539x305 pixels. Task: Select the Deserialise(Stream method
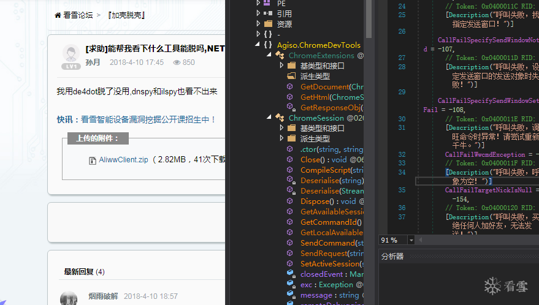[x=332, y=190]
